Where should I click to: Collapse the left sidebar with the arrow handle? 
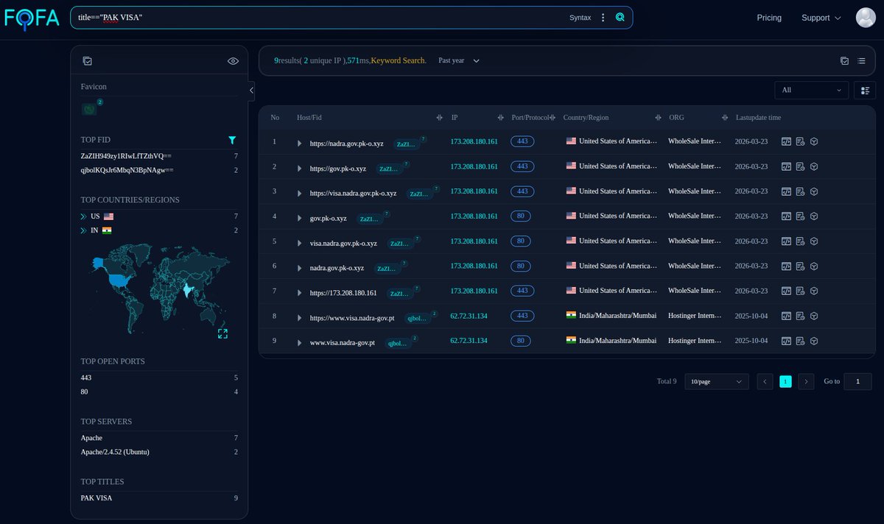[251, 91]
